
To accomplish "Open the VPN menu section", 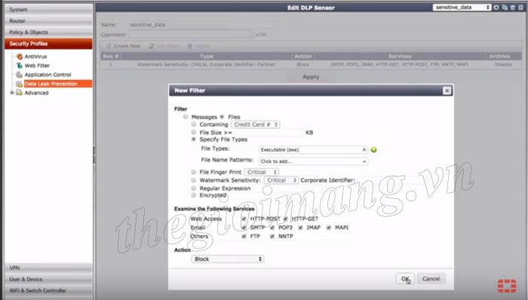I will tap(48, 268).
